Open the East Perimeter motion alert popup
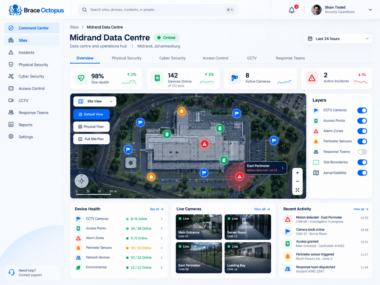Image resolution: width=380 pixels, height=285 pixels. (266, 168)
